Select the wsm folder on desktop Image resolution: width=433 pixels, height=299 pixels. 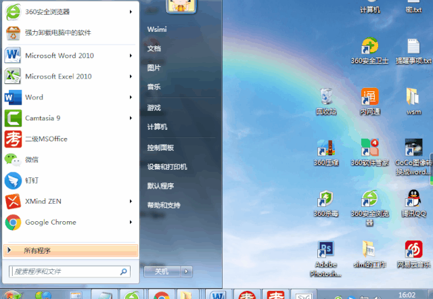(x=413, y=101)
